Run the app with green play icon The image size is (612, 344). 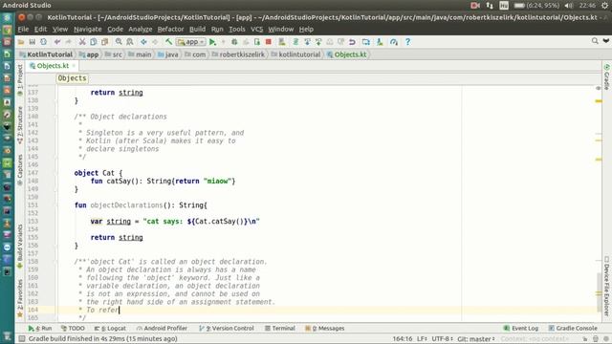click(212, 42)
